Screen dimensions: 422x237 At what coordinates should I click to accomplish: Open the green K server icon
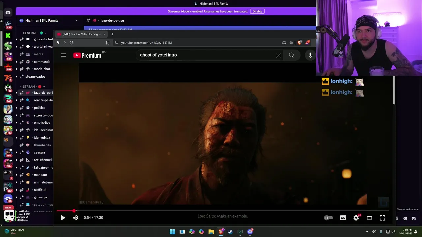pos(8,35)
